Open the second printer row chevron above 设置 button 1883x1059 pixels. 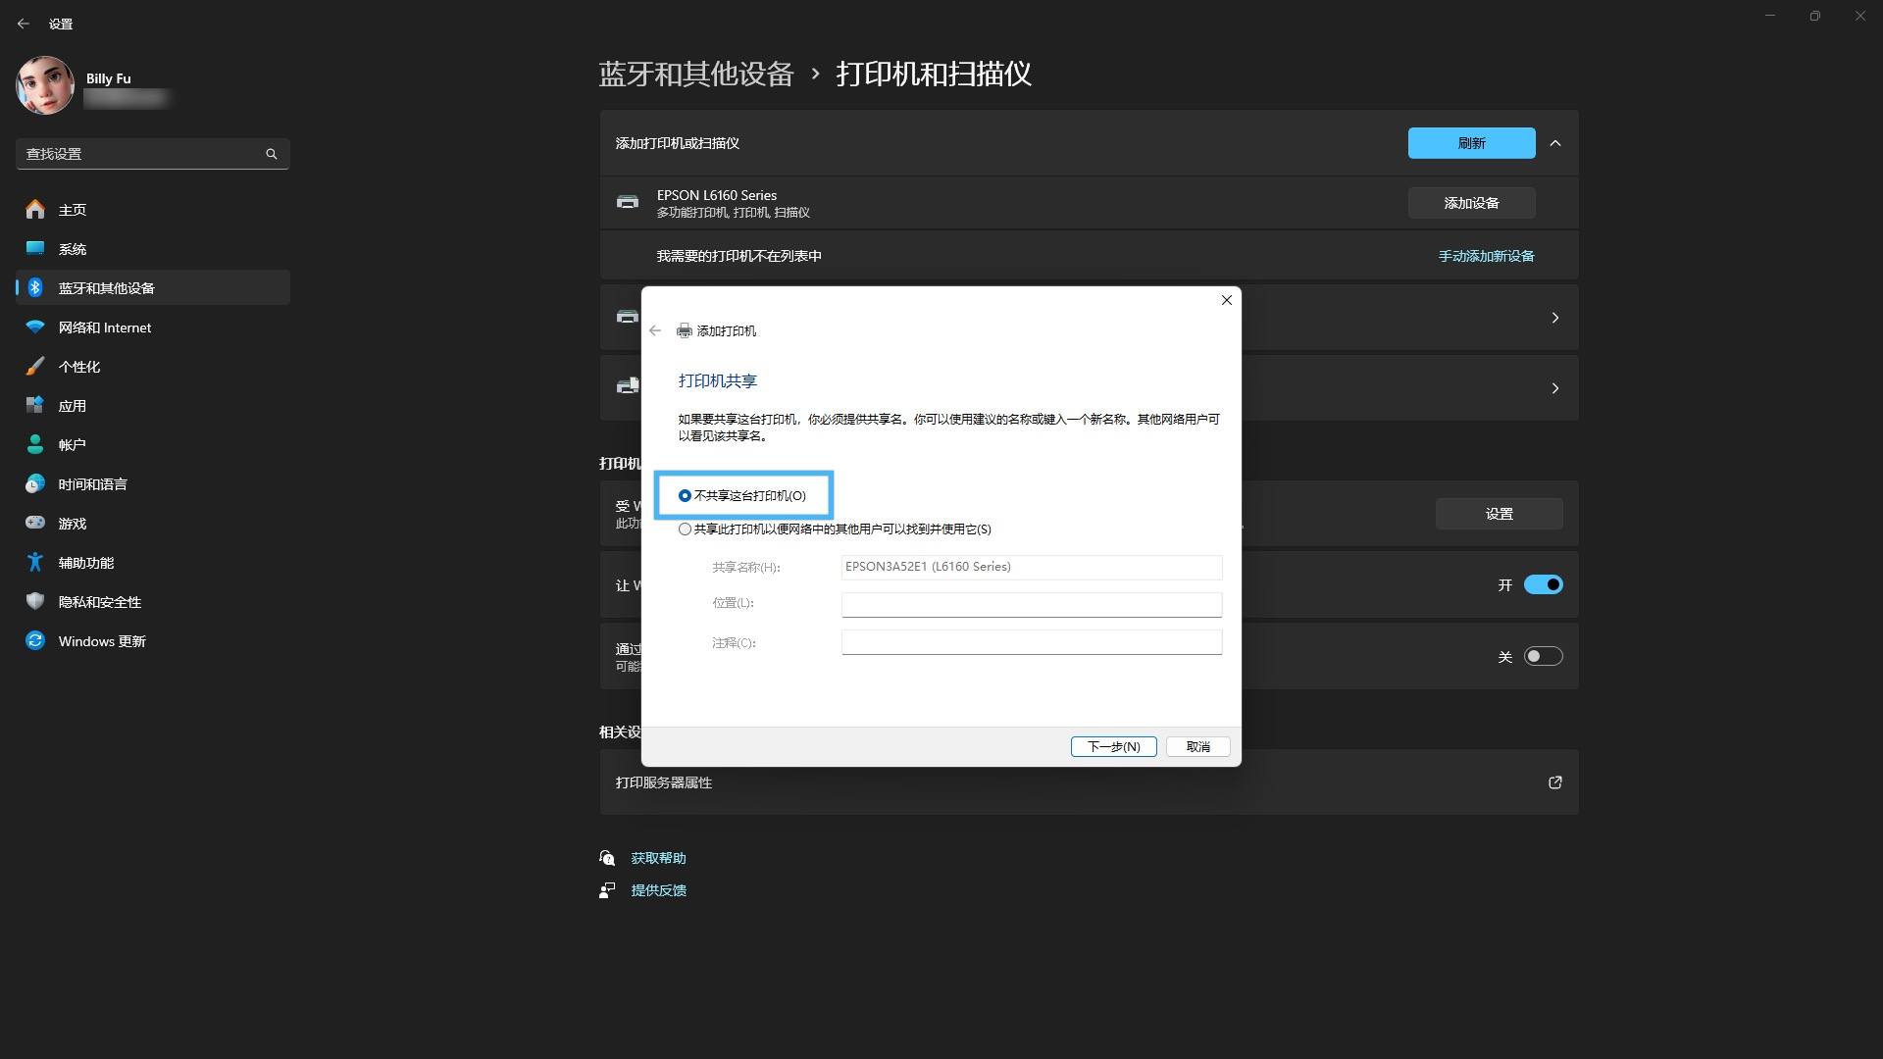click(x=1555, y=388)
